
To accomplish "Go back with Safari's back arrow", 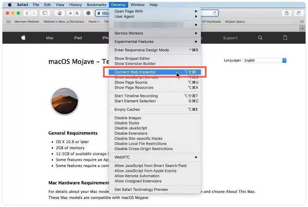I will 27,13.
